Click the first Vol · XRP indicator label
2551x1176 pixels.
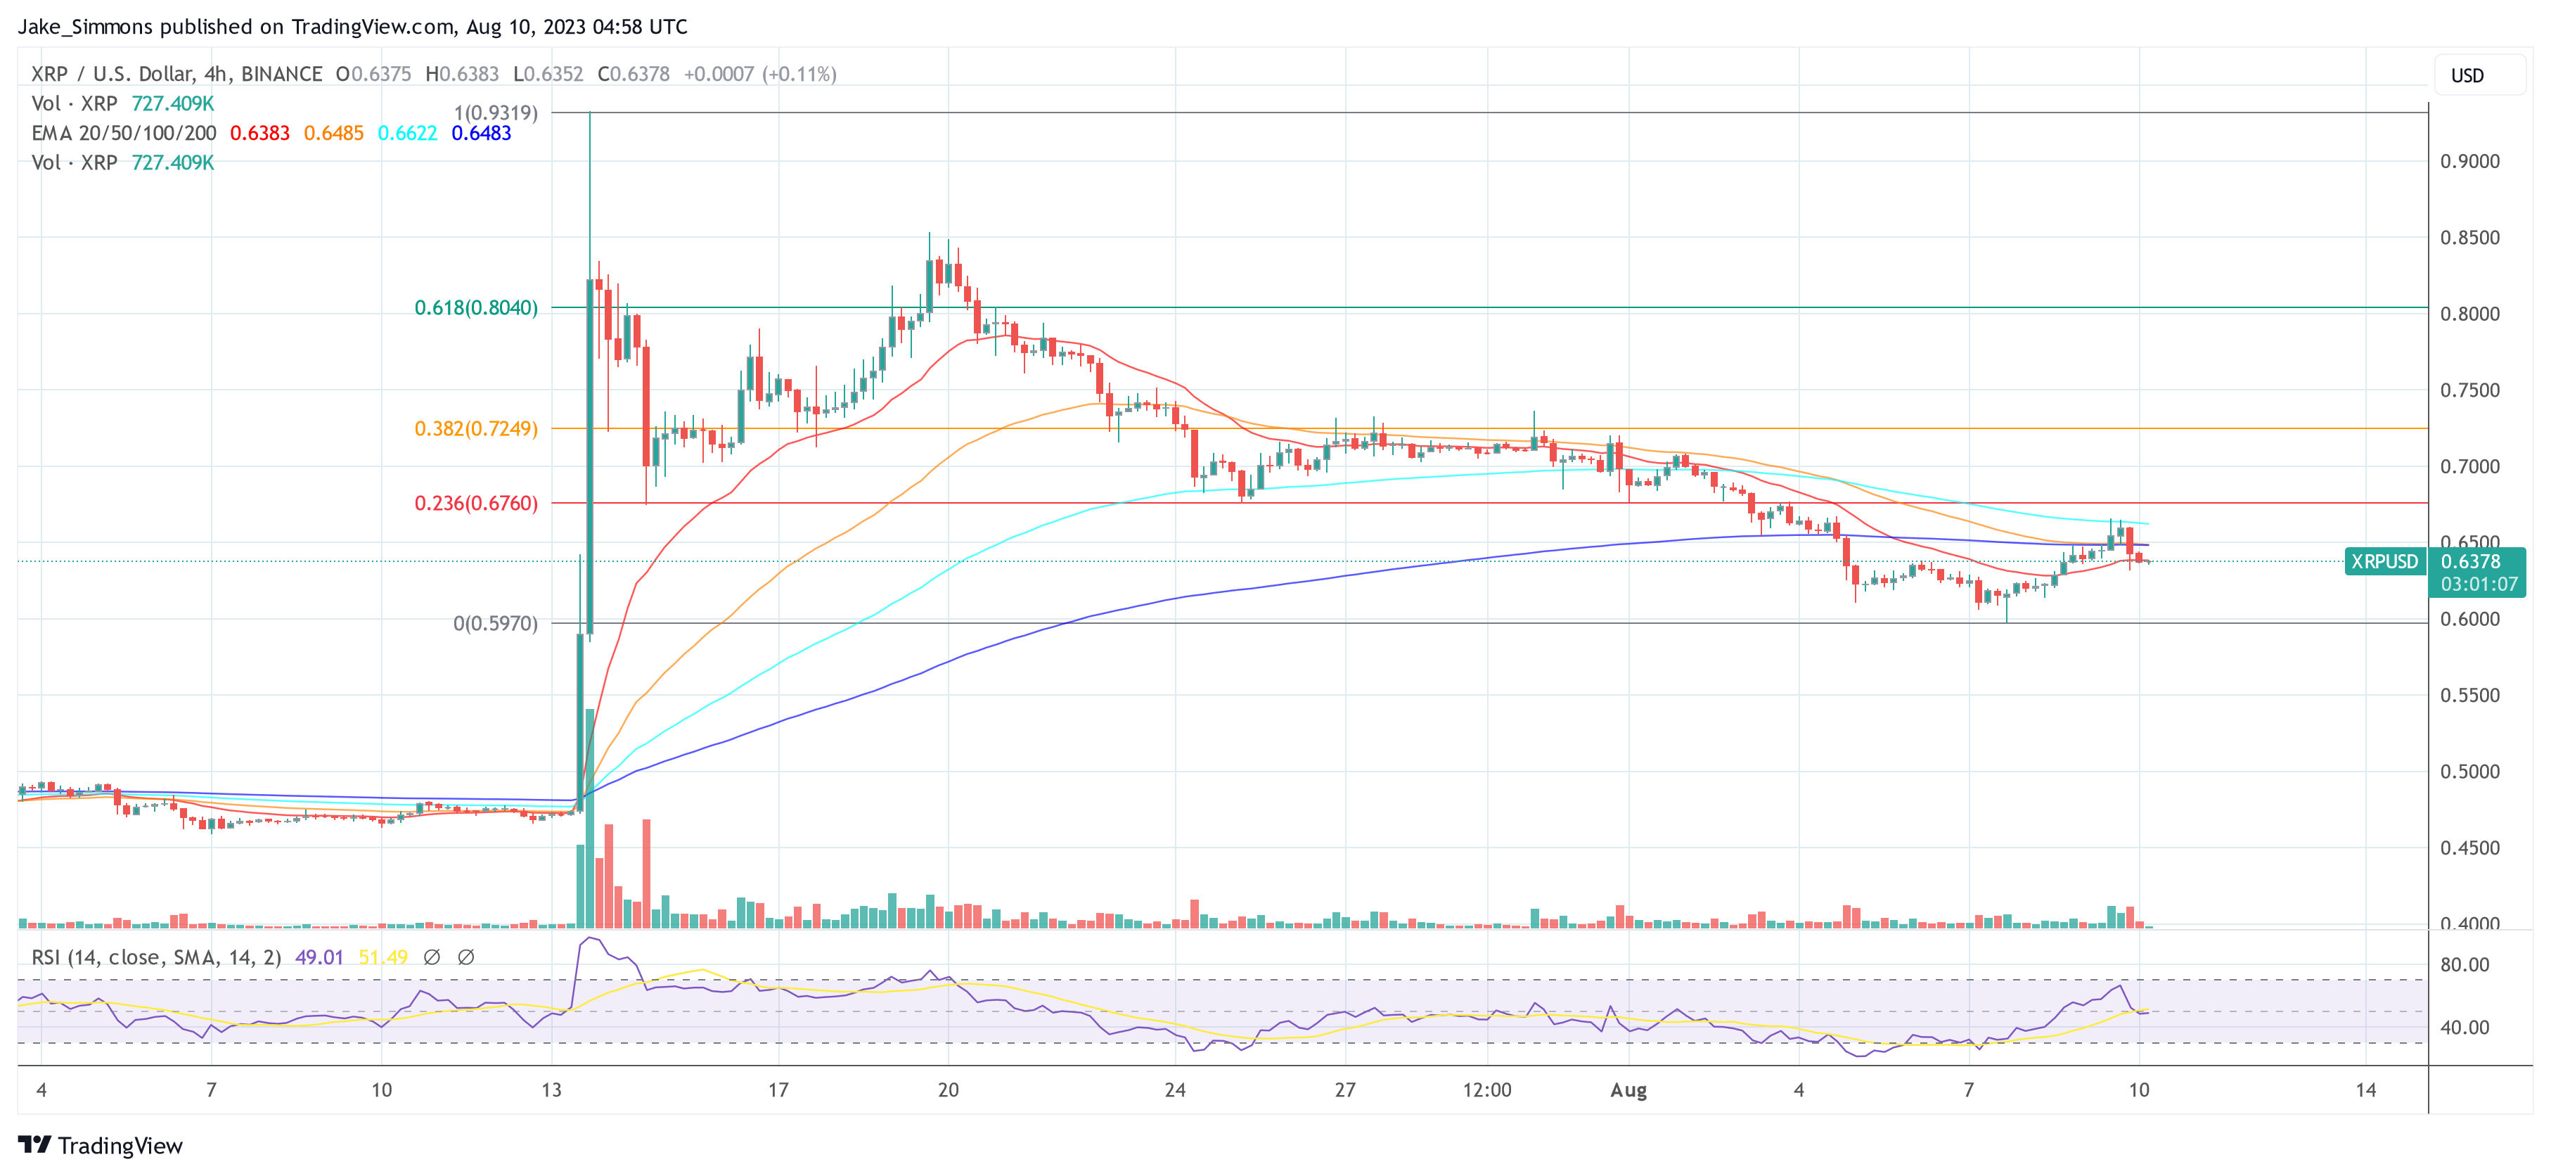[75, 104]
